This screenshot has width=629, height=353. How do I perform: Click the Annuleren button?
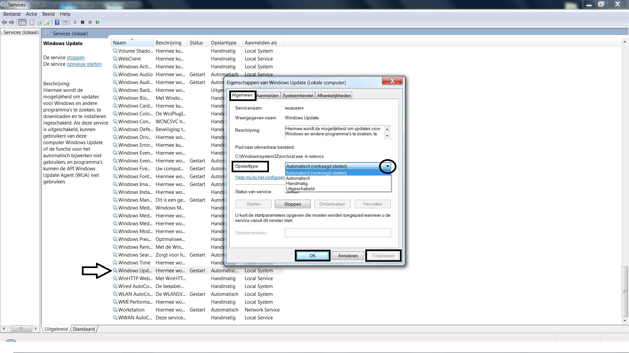tap(348, 256)
